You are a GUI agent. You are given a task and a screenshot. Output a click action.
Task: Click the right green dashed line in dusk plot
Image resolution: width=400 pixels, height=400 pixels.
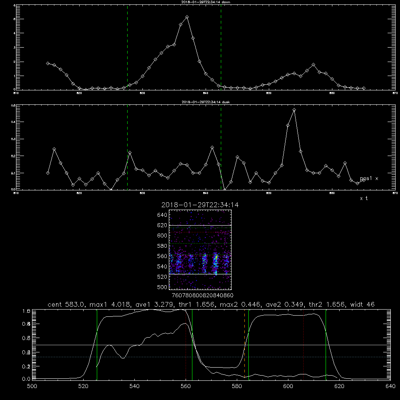click(221, 148)
